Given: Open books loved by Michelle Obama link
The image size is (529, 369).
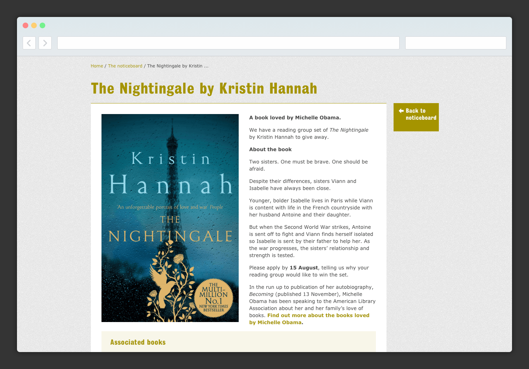Looking at the screenshot, I should coord(309,319).
